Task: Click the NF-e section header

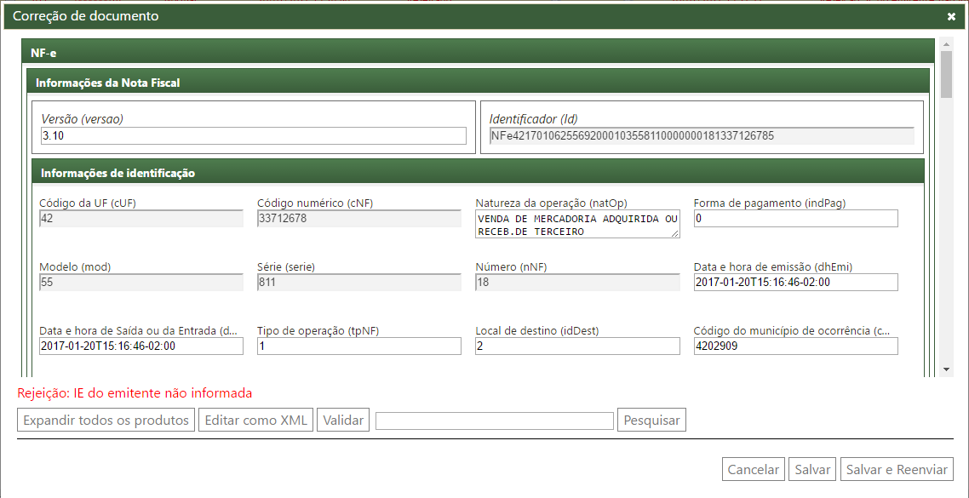Action: 478,51
